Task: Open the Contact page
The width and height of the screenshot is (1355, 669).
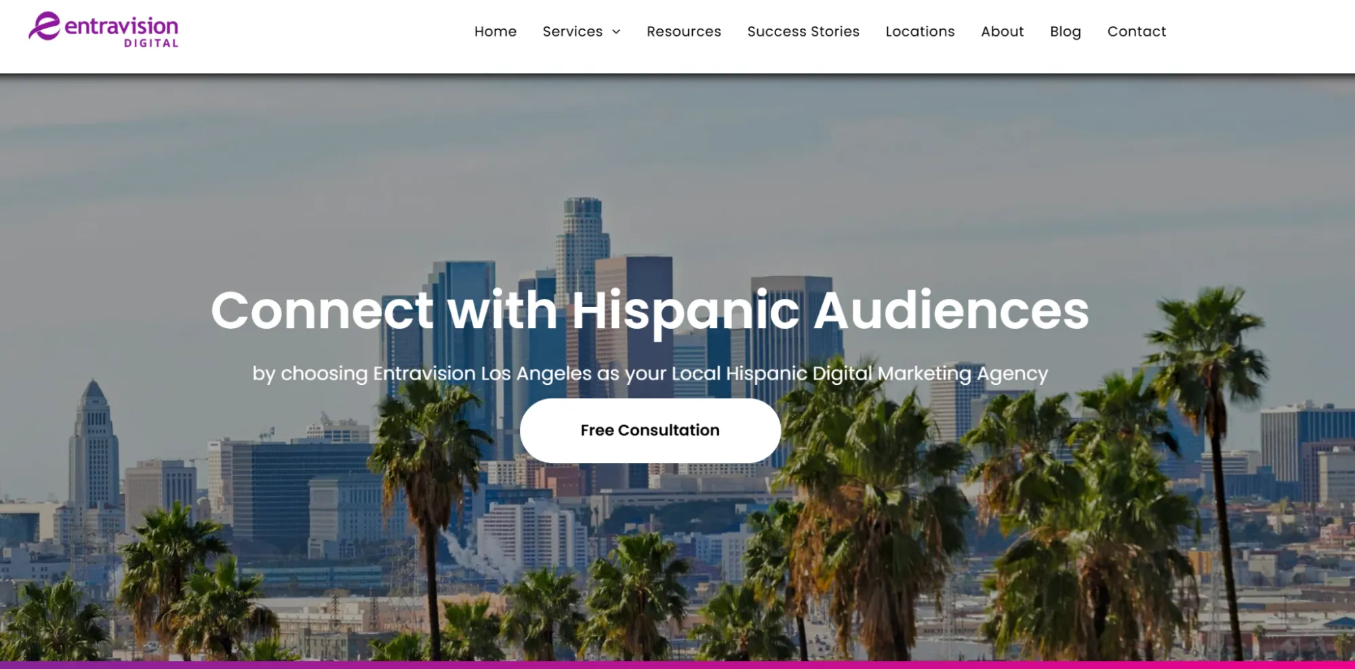Action: 1137,31
